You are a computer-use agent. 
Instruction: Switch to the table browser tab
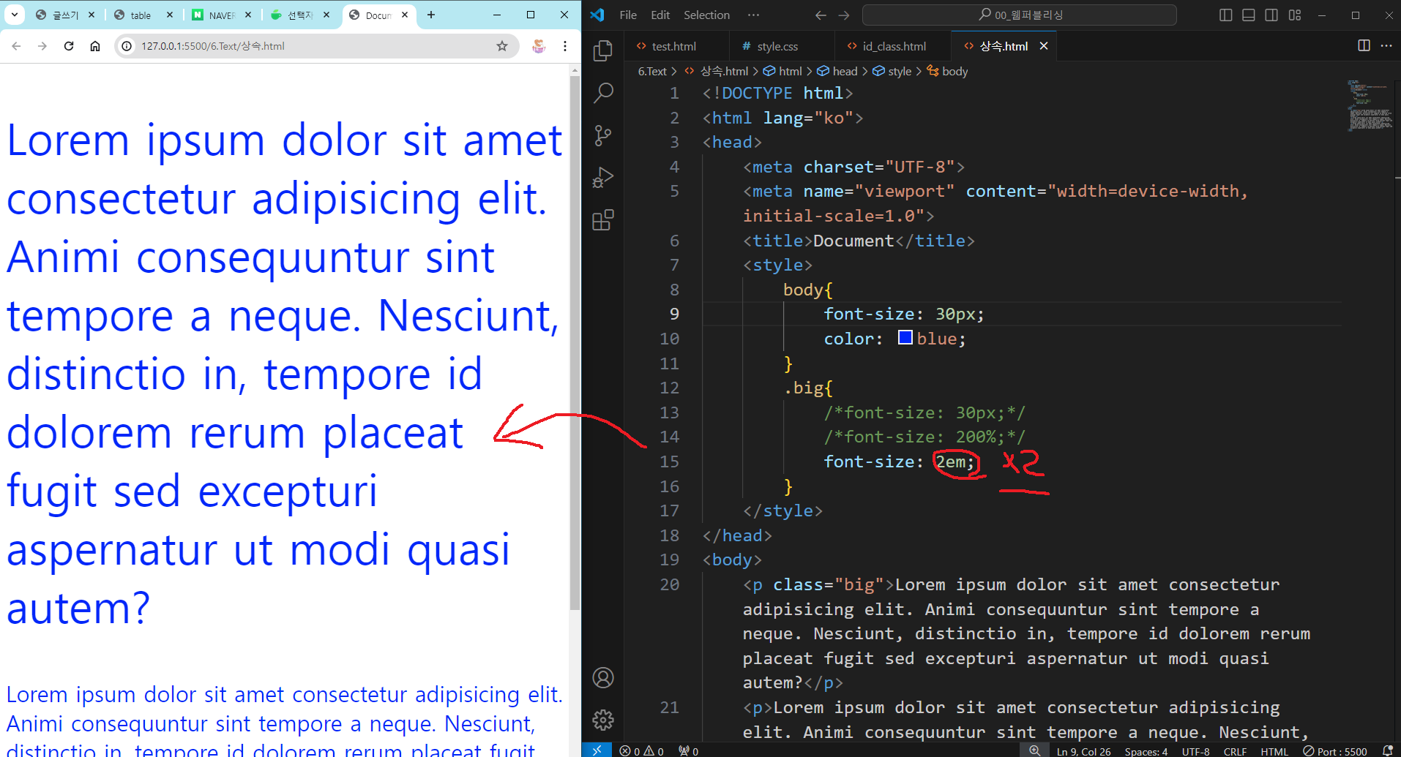tap(144, 15)
